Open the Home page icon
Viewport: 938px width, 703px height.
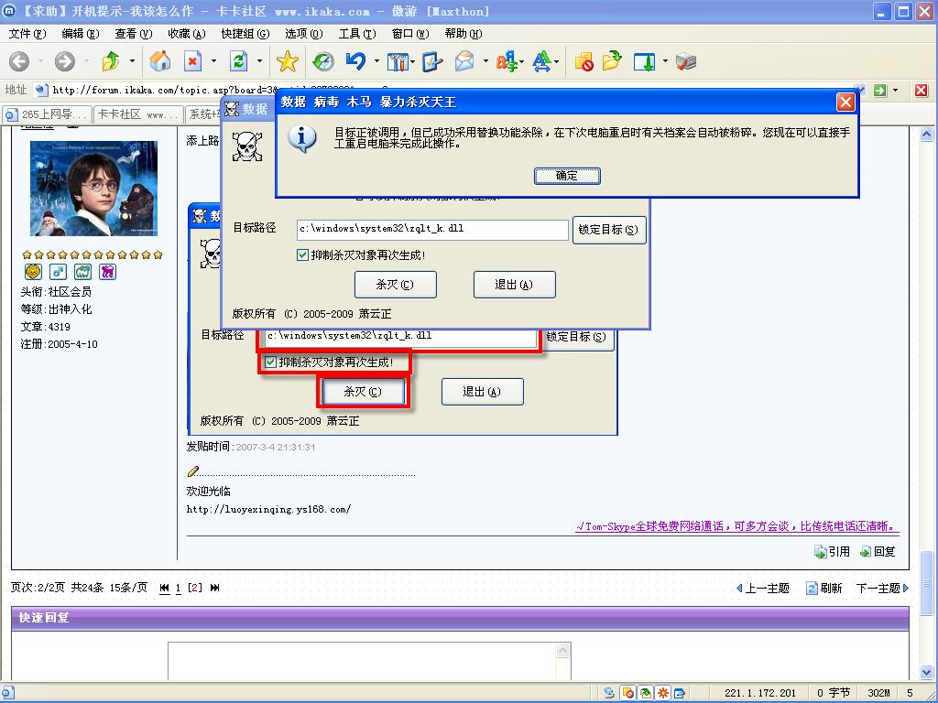(159, 61)
